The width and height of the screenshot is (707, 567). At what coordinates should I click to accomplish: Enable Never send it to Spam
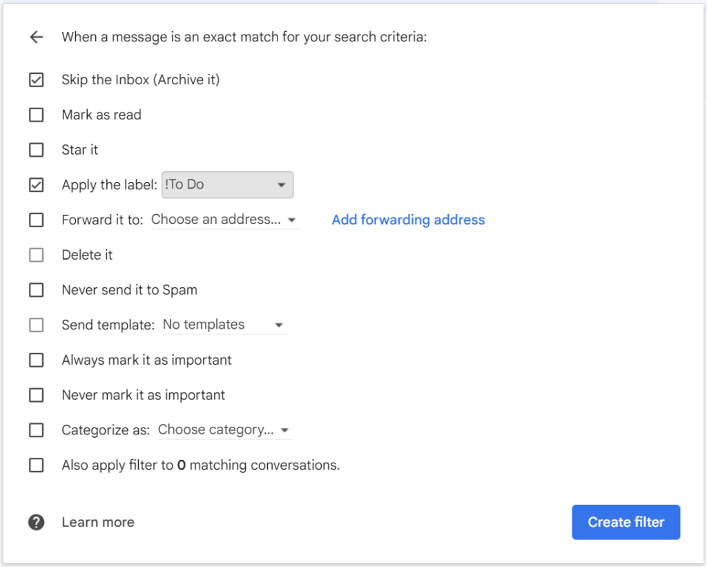(x=36, y=290)
